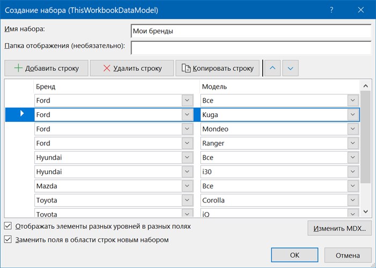Open the i30 model dropdown arrow
This screenshot has width=376, height=268.
pyautogui.click(x=353, y=172)
